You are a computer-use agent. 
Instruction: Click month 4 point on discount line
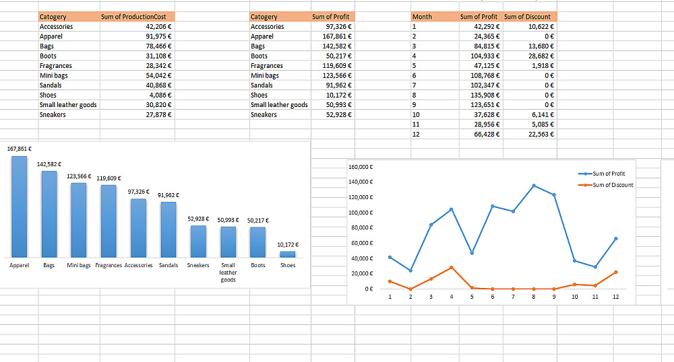(x=452, y=267)
